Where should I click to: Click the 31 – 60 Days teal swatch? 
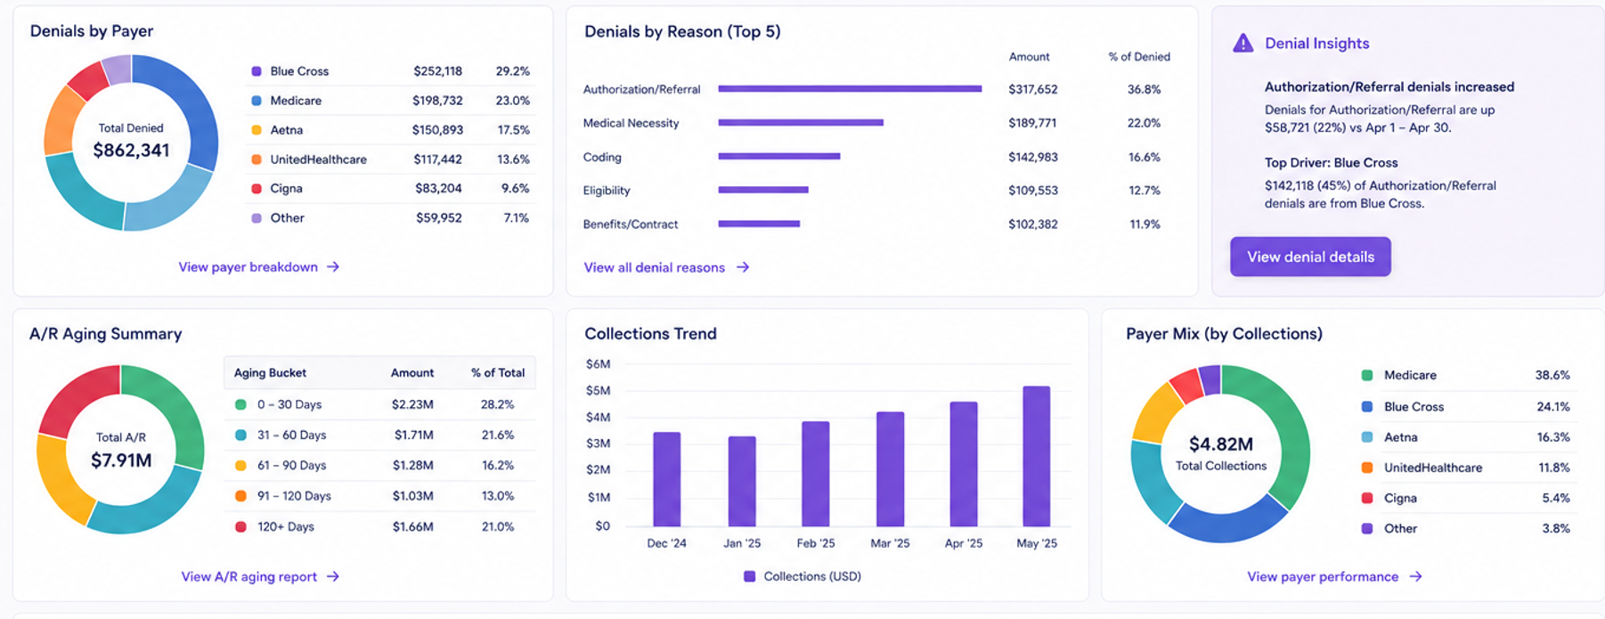pos(240,435)
